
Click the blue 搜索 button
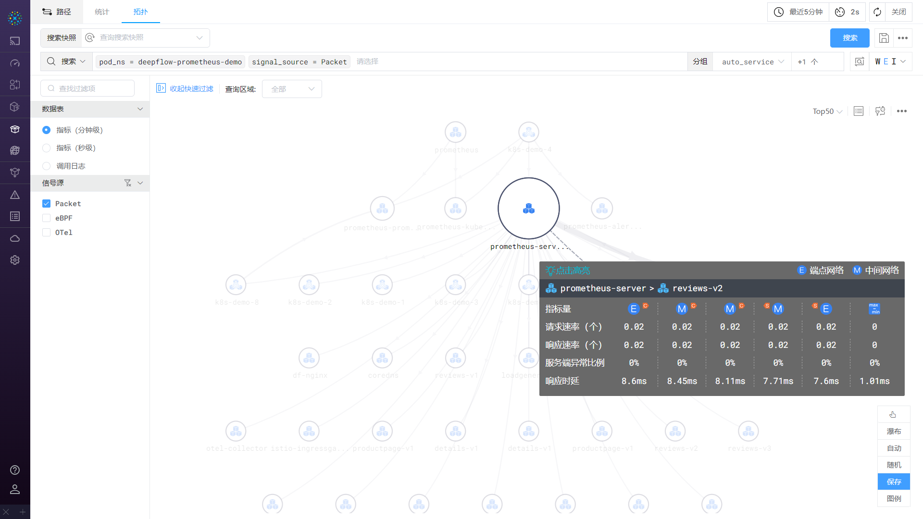pyautogui.click(x=849, y=38)
